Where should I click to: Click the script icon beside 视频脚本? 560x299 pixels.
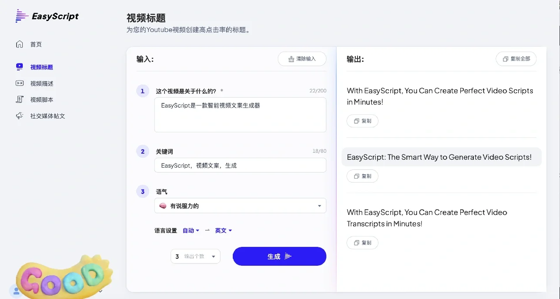[x=19, y=99]
